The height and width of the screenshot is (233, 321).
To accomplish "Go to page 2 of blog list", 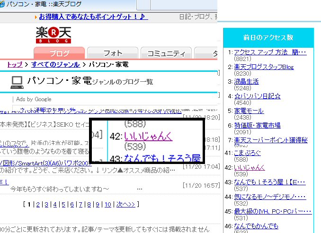I will 38,204.
